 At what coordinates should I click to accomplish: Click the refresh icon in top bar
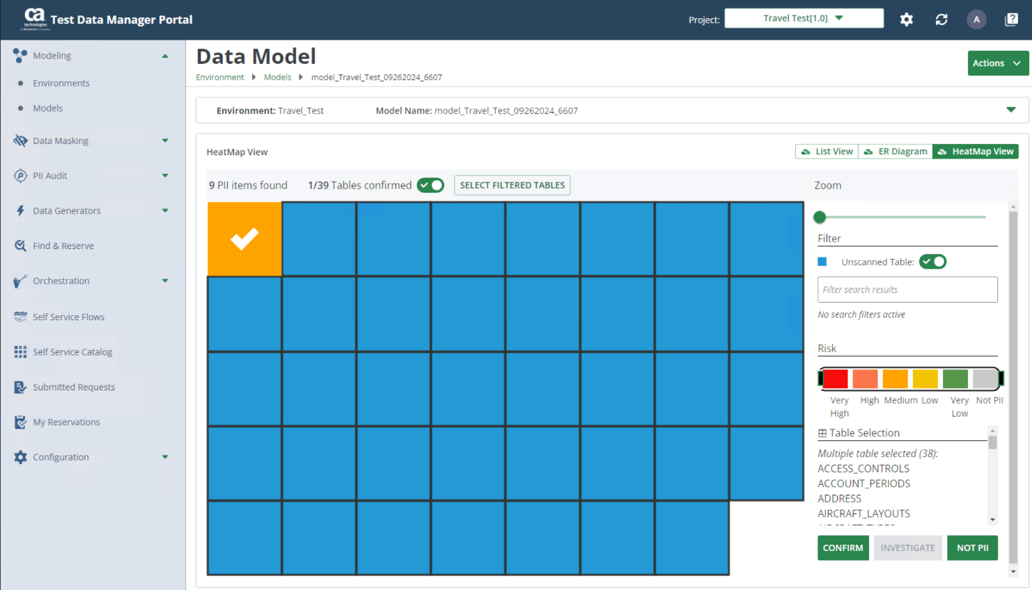(941, 19)
